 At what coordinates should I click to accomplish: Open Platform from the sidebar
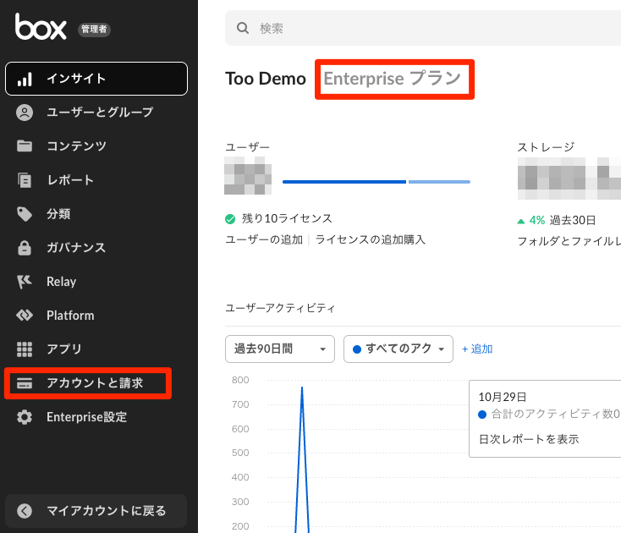[96, 316]
